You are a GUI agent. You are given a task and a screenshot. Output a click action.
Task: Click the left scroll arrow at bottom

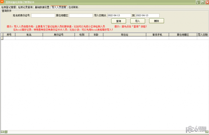click(2, 132)
